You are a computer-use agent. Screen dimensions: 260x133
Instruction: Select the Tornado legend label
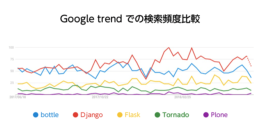coord(176,115)
